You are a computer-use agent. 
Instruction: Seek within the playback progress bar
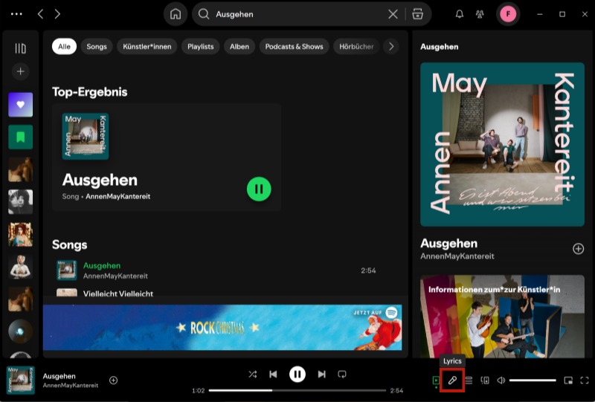[x=297, y=390]
